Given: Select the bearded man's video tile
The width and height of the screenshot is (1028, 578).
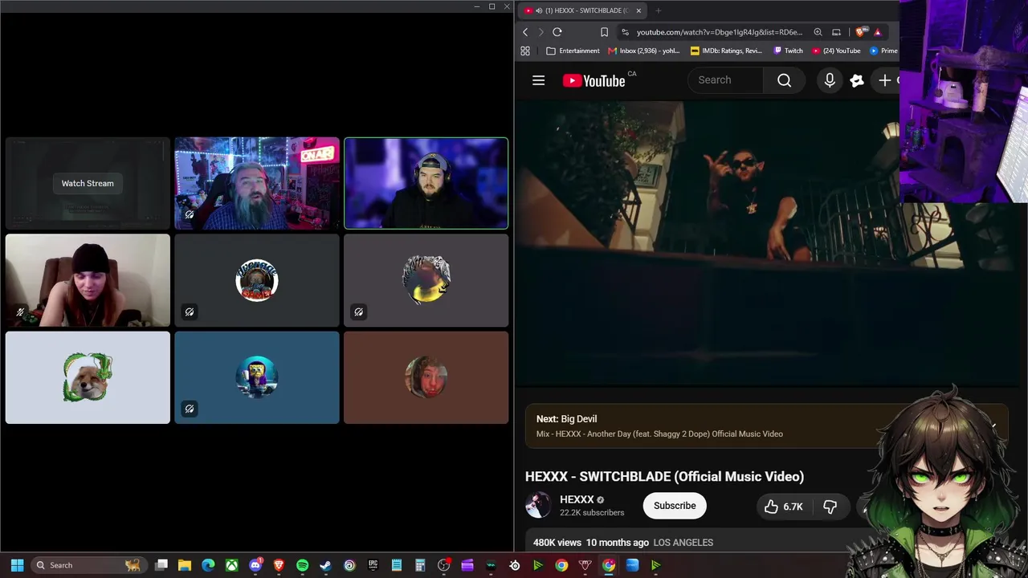Looking at the screenshot, I should click(257, 184).
